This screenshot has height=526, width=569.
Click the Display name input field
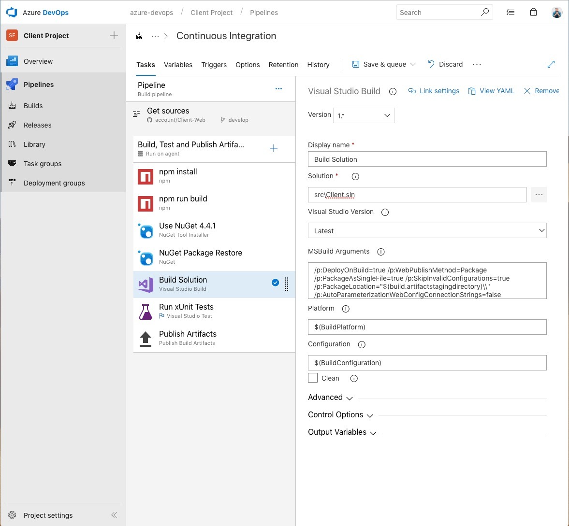[x=427, y=159]
